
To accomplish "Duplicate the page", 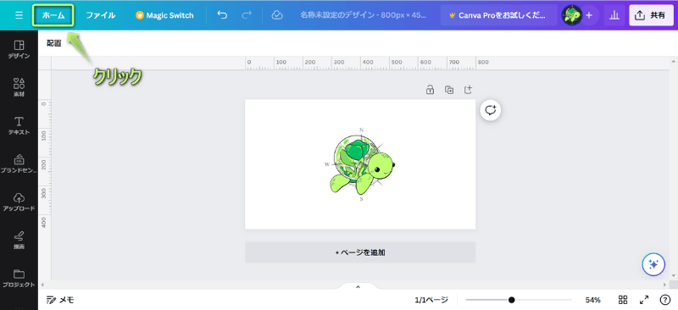I will coord(449,90).
